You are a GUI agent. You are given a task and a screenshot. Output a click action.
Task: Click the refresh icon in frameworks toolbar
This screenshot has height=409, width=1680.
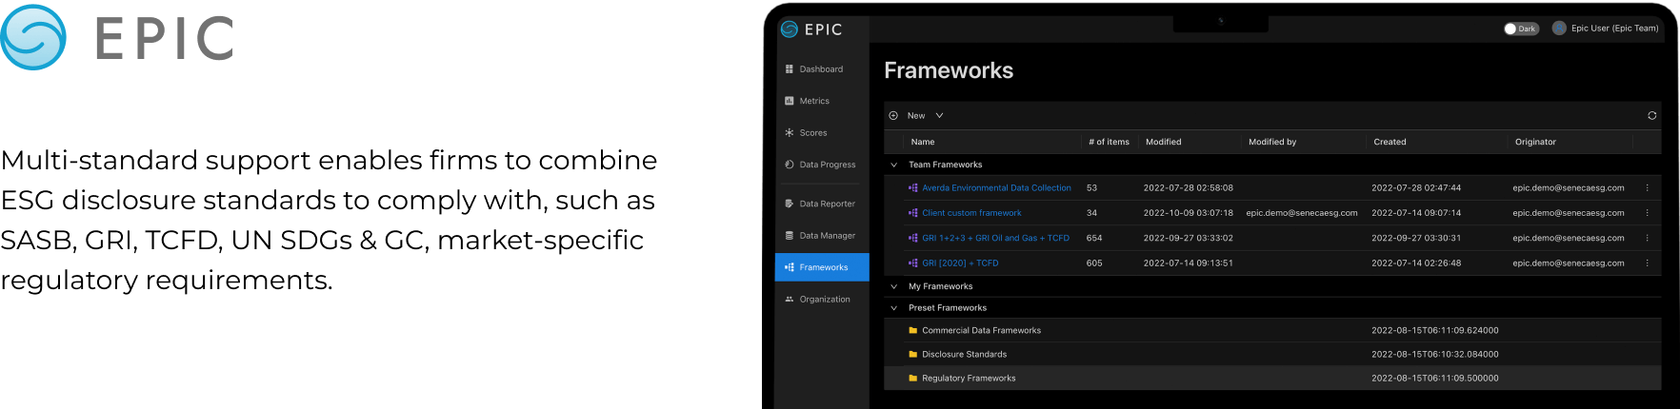tap(1651, 115)
